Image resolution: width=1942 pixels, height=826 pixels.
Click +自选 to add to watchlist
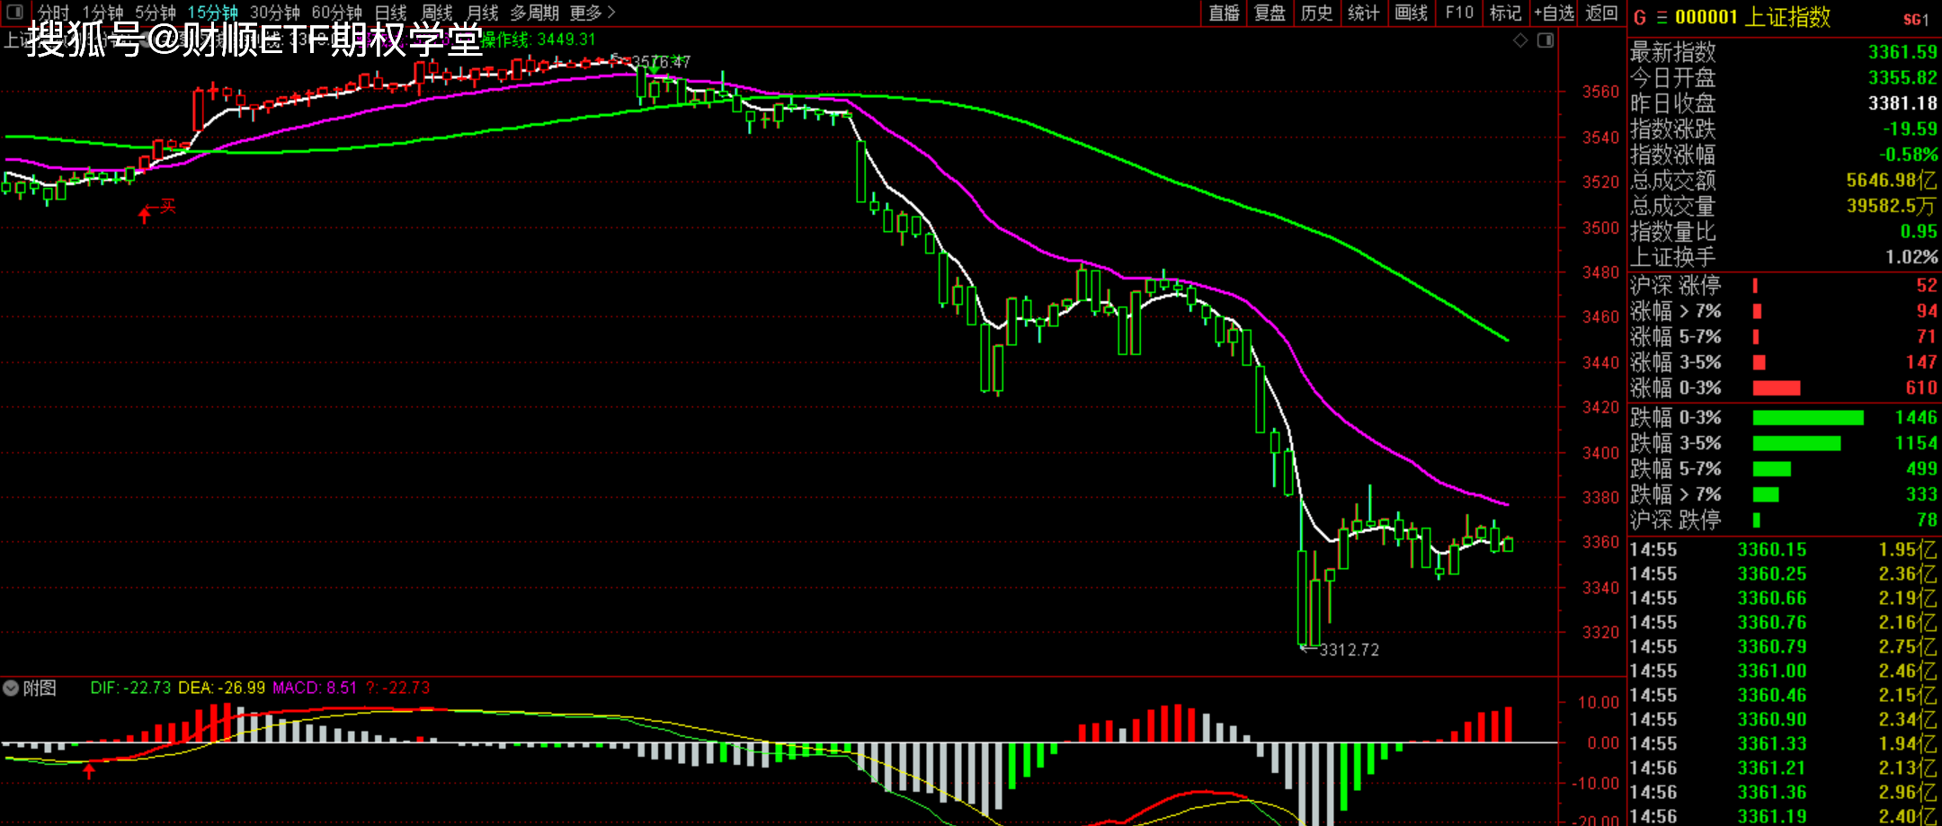(1554, 13)
